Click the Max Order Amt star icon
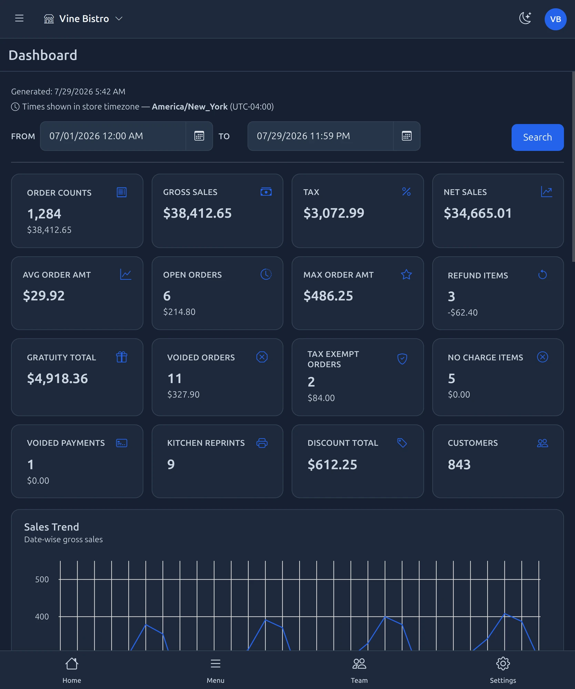This screenshot has height=689, width=575. (406, 274)
